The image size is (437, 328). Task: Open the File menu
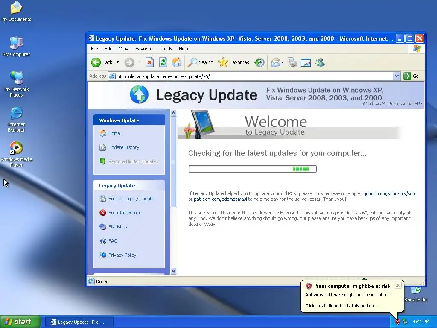[94, 49]
